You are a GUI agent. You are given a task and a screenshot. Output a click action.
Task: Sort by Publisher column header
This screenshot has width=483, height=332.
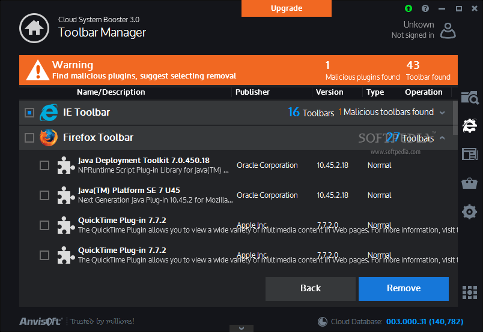pyautogui.click(x=252, y=92)
